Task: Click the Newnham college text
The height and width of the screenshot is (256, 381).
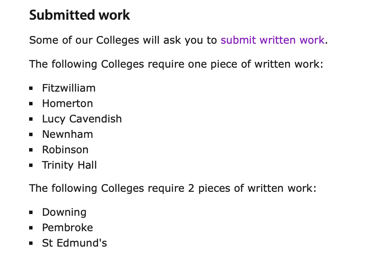Action: 67,134
